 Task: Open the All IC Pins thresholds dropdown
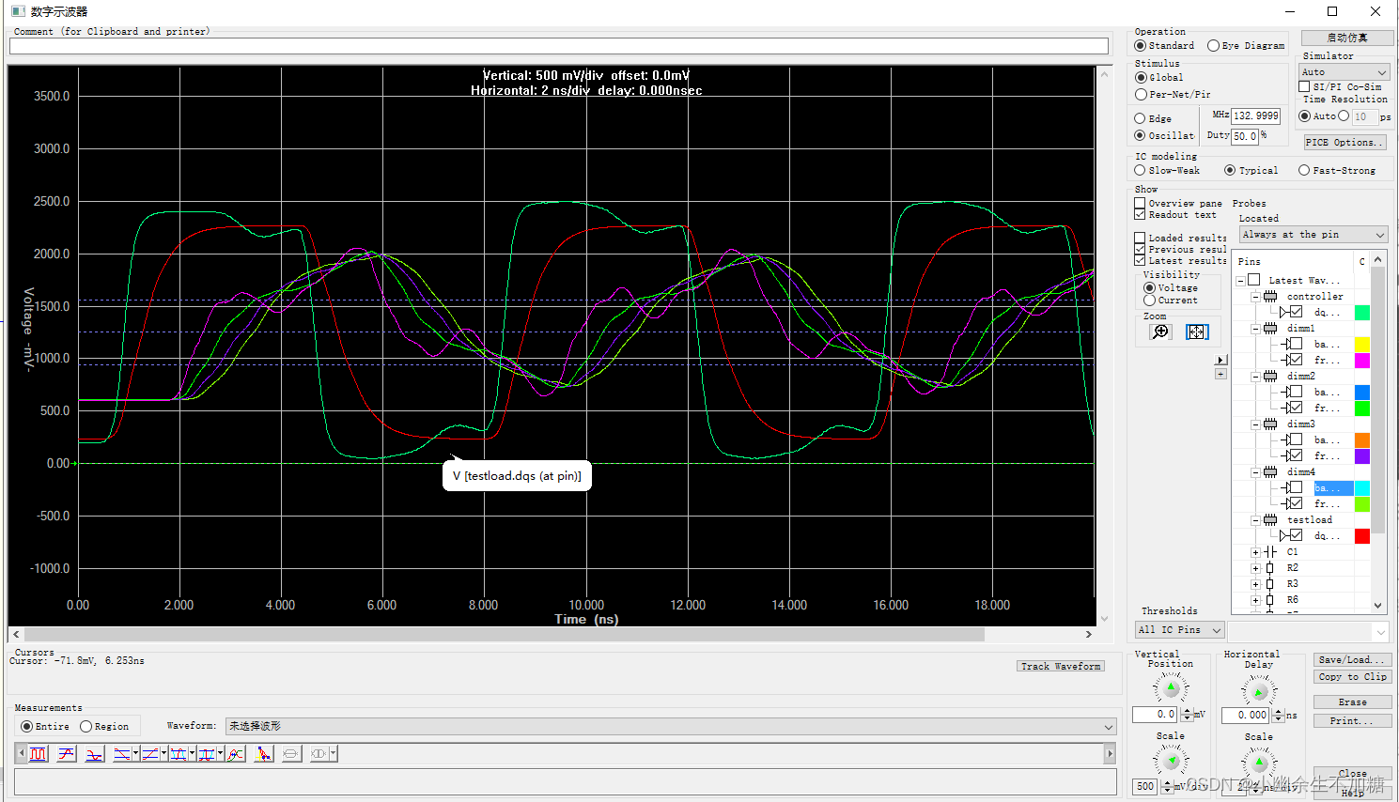[1179, 629]
